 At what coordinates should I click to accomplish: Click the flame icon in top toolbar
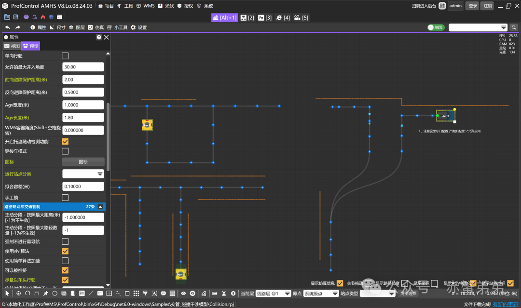(43, 17)
